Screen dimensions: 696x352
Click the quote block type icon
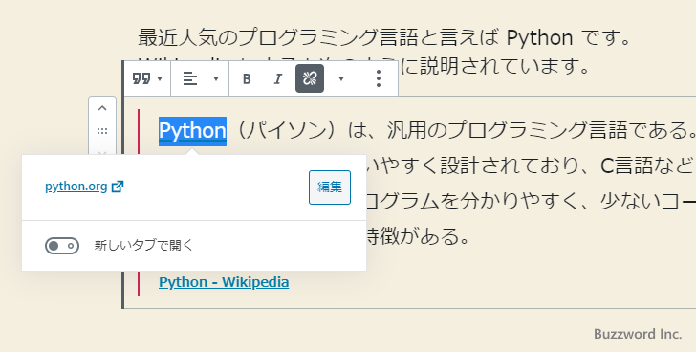[141, 78]
